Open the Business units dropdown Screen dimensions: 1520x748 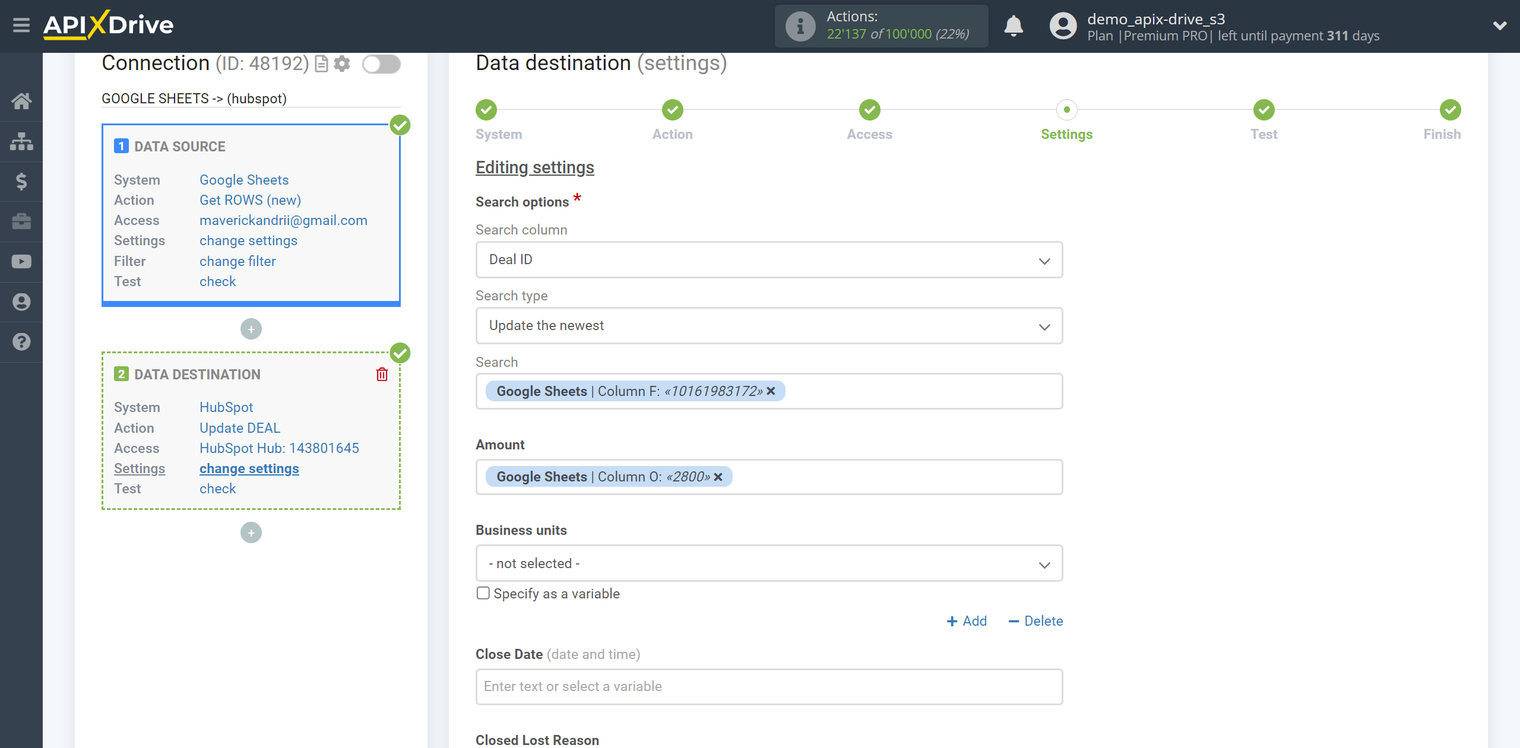tap(769, 563)
